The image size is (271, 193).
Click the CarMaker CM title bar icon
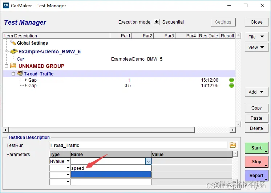tap(6, 5)
